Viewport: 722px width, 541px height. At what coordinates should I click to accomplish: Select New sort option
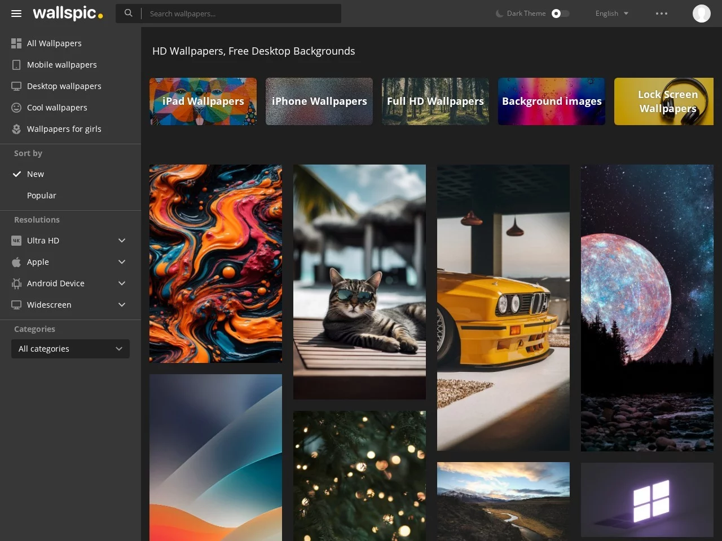pos(35,174)
